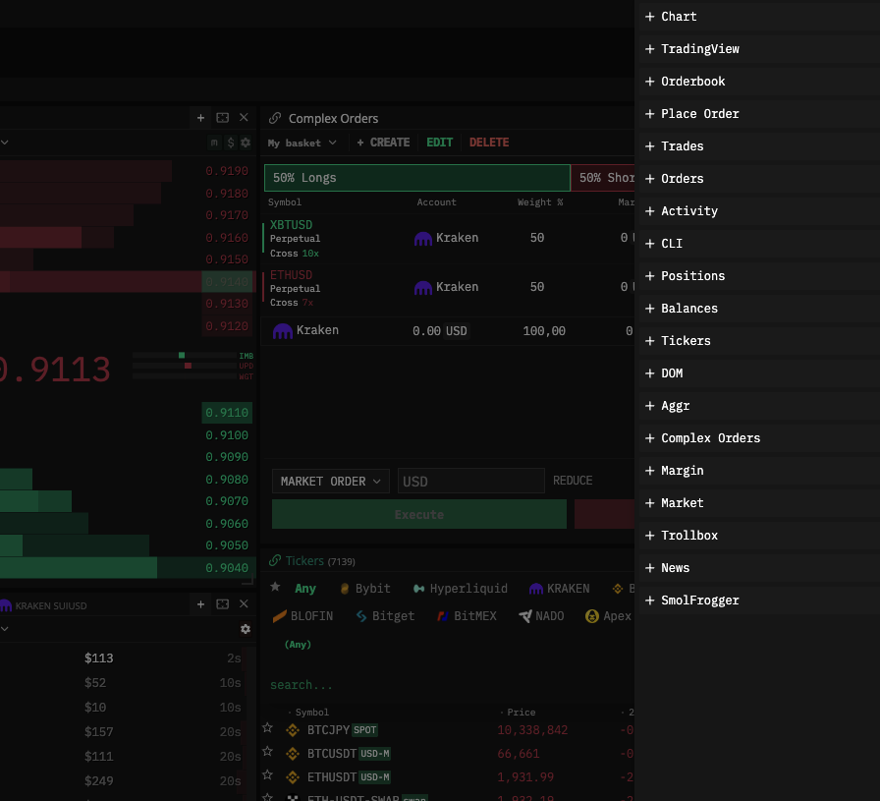Toggle favorite star for BTCUSDT
The image size is (880, 801).
[267, 753]
